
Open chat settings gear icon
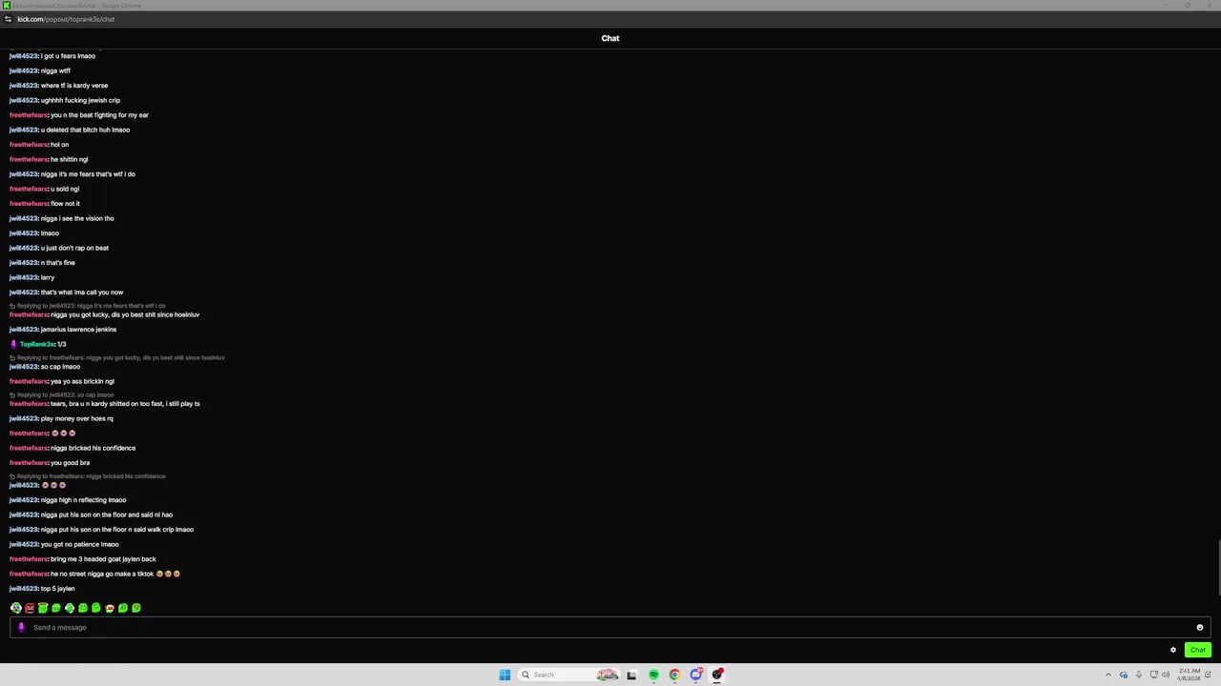pos(1173,650)
